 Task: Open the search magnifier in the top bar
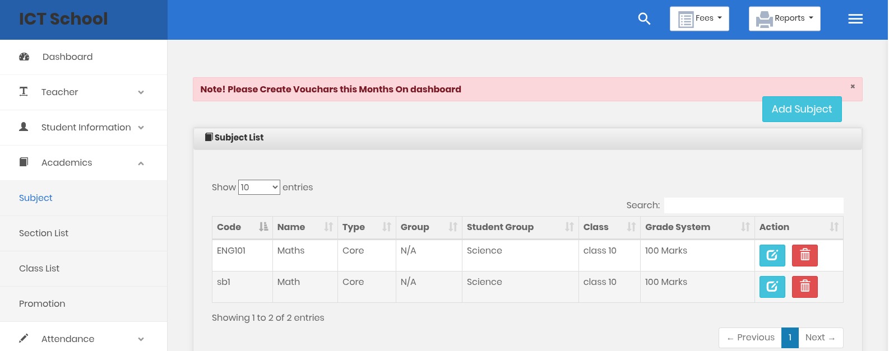click(x=643, y=18)
